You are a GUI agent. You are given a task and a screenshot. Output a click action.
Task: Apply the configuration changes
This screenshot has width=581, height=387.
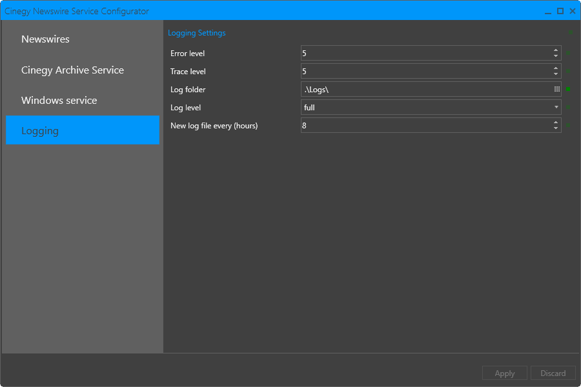click(505, 373)
